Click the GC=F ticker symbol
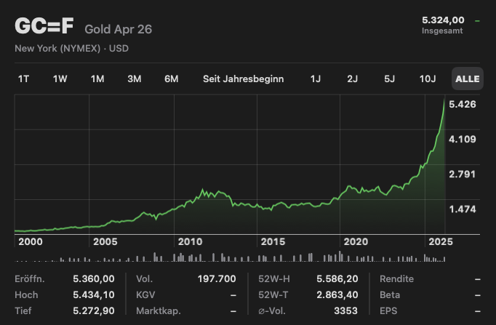The height and width of the screenshot is (325, 496). [x=44, y=25]
